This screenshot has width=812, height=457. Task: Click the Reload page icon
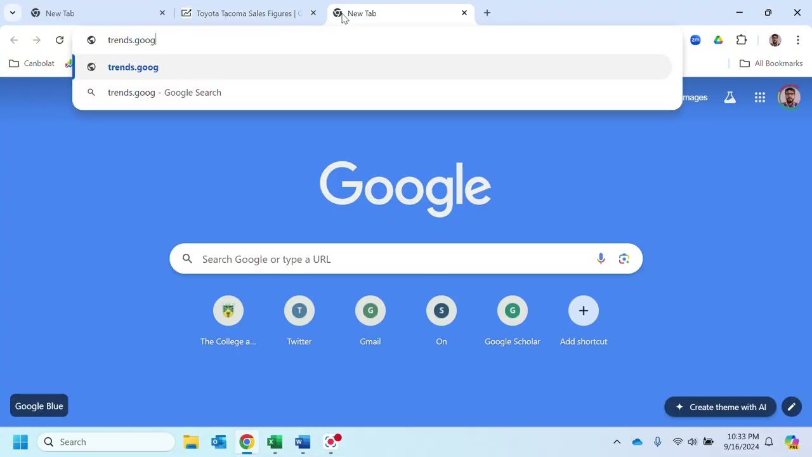(x=60, y=40)
